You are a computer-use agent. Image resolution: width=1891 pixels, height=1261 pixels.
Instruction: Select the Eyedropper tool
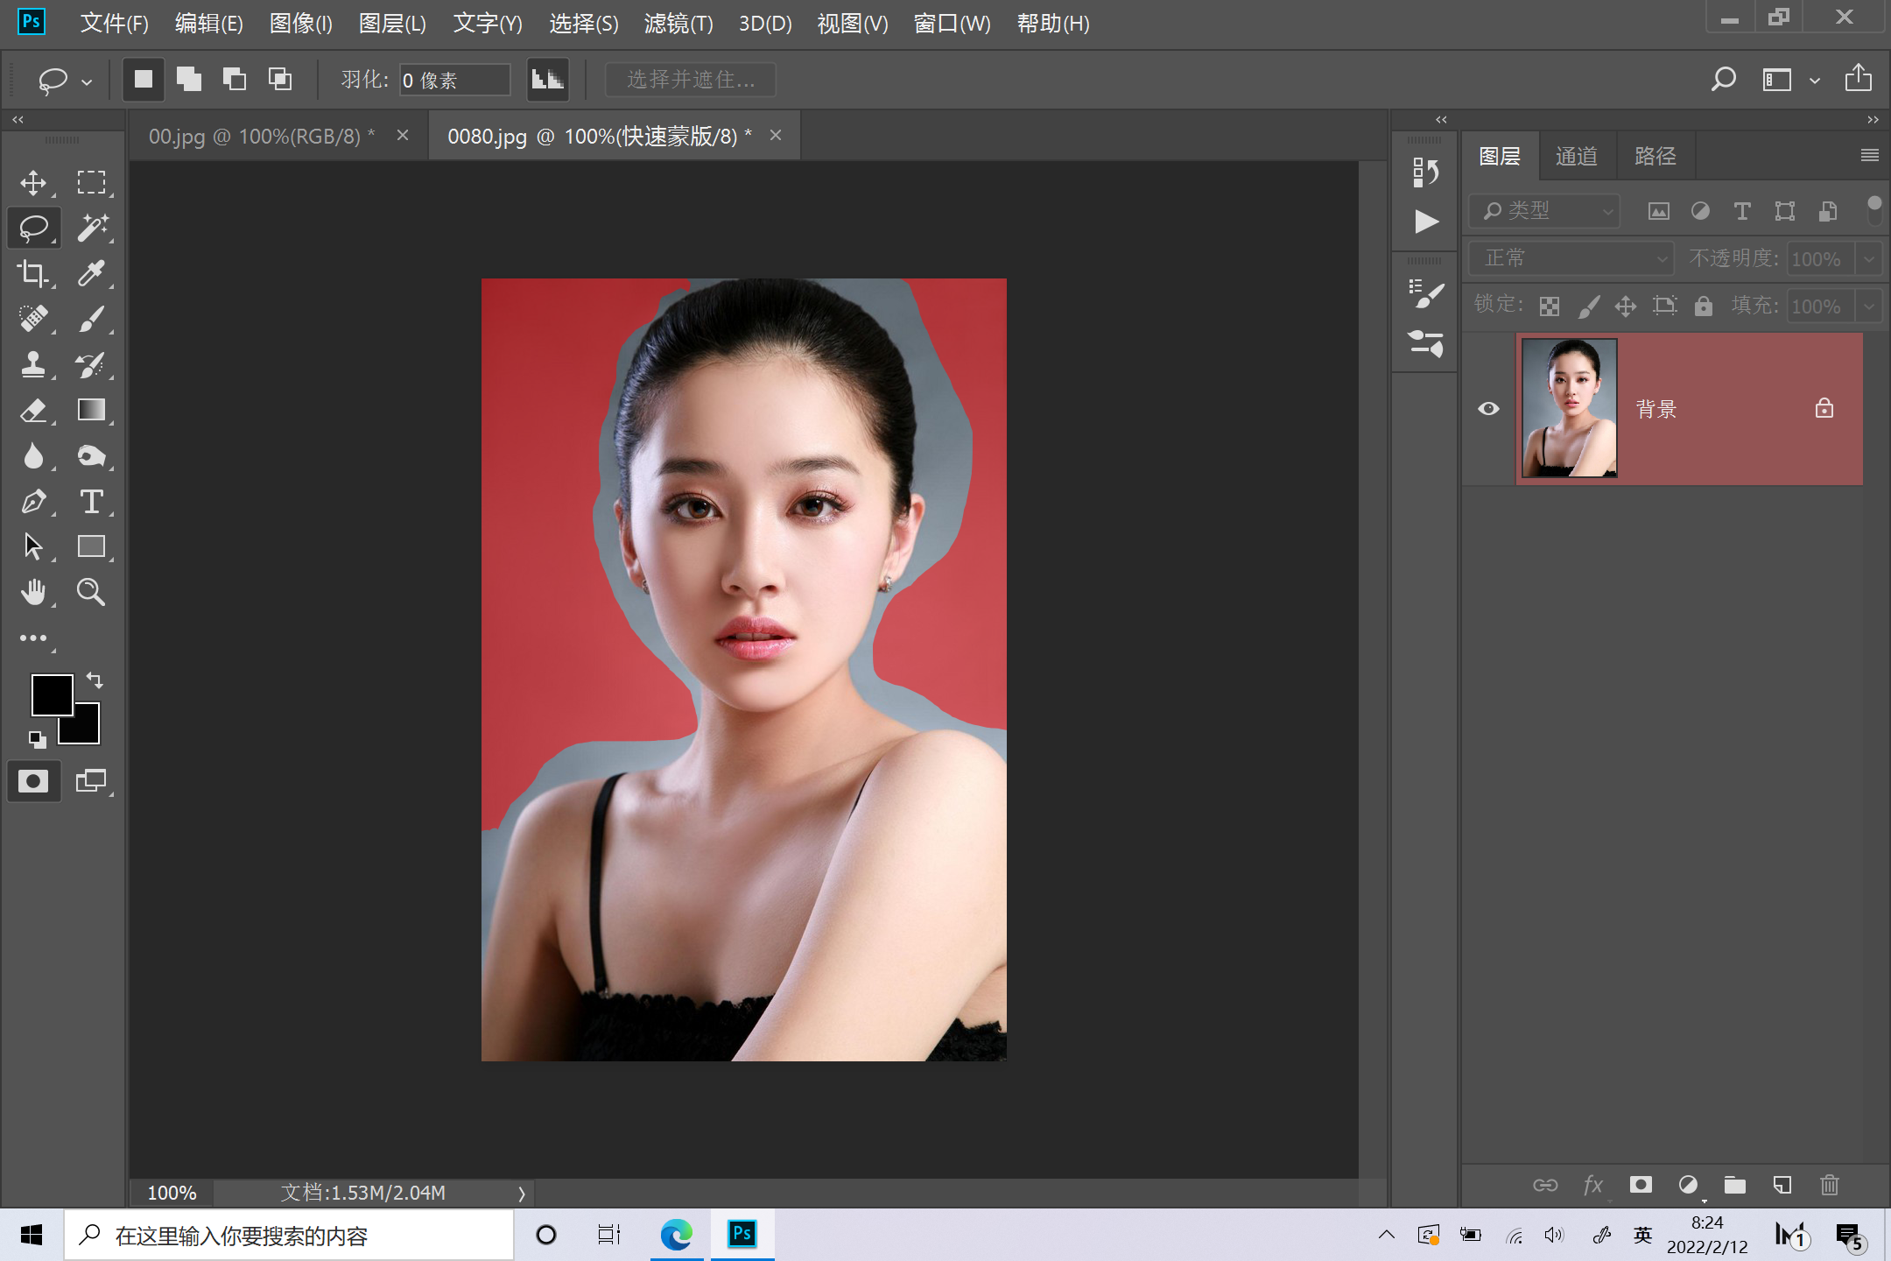pyautogui.click(x=91, y=274)
